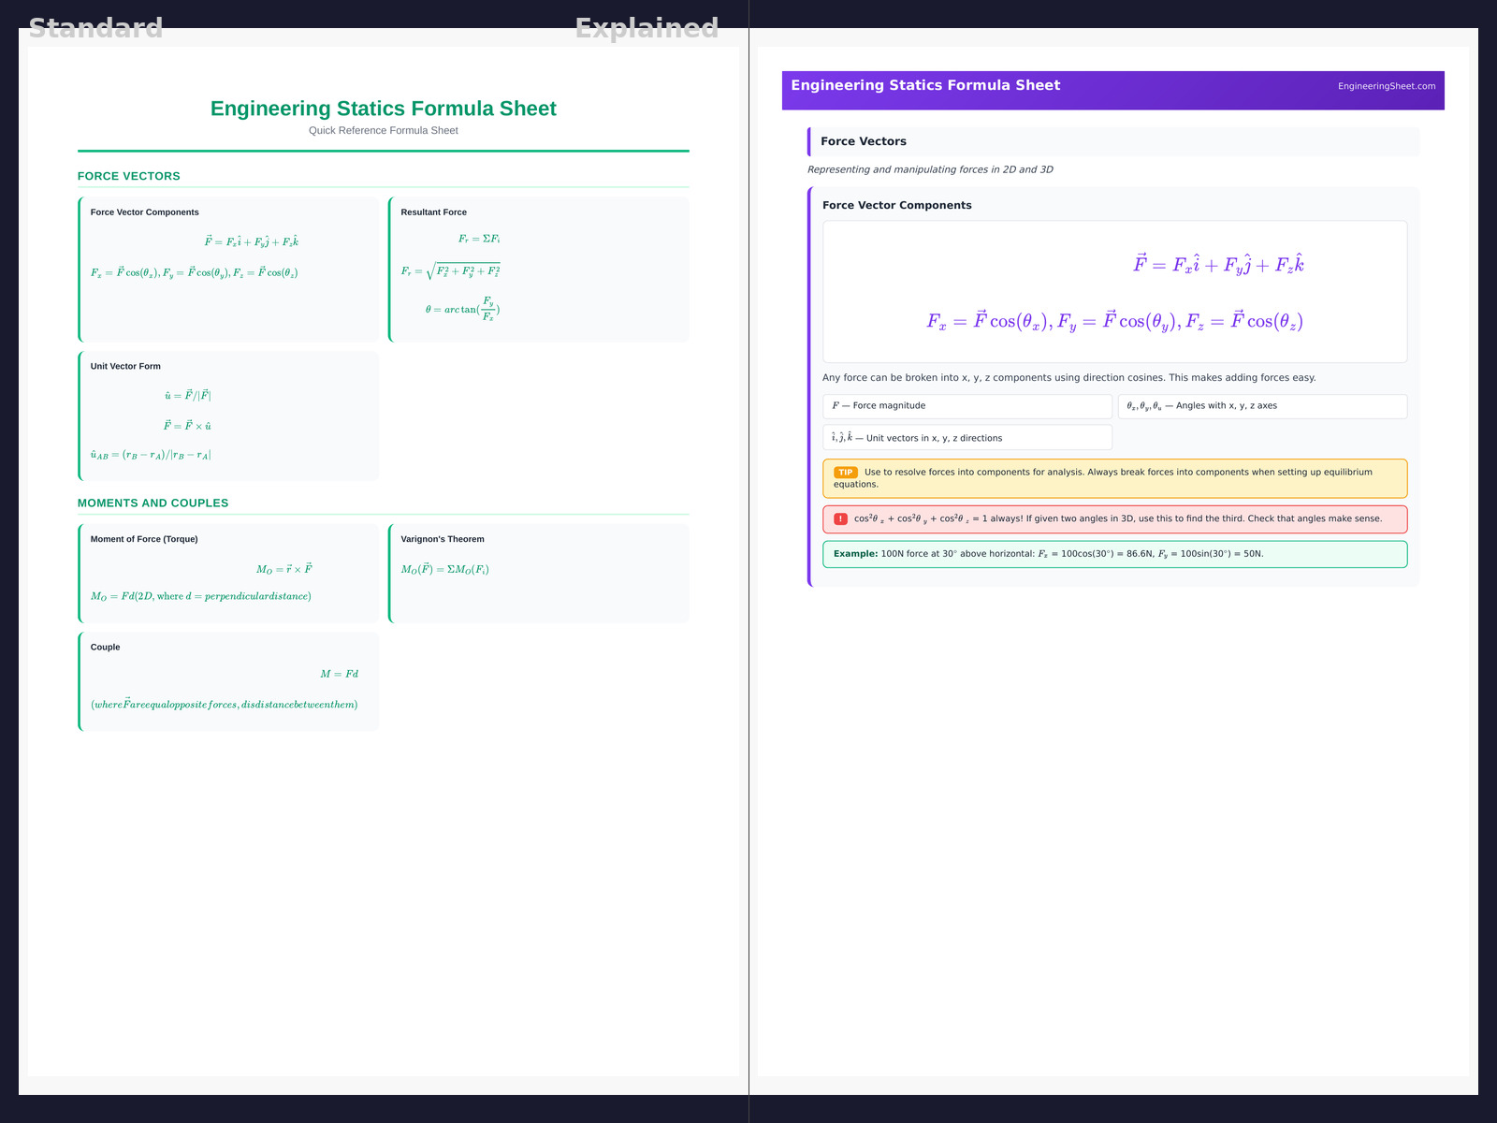This screenshot has width=1497, height=1123.
Task: Click the green Example box with 100N force
Action: tap(1113, 554)
